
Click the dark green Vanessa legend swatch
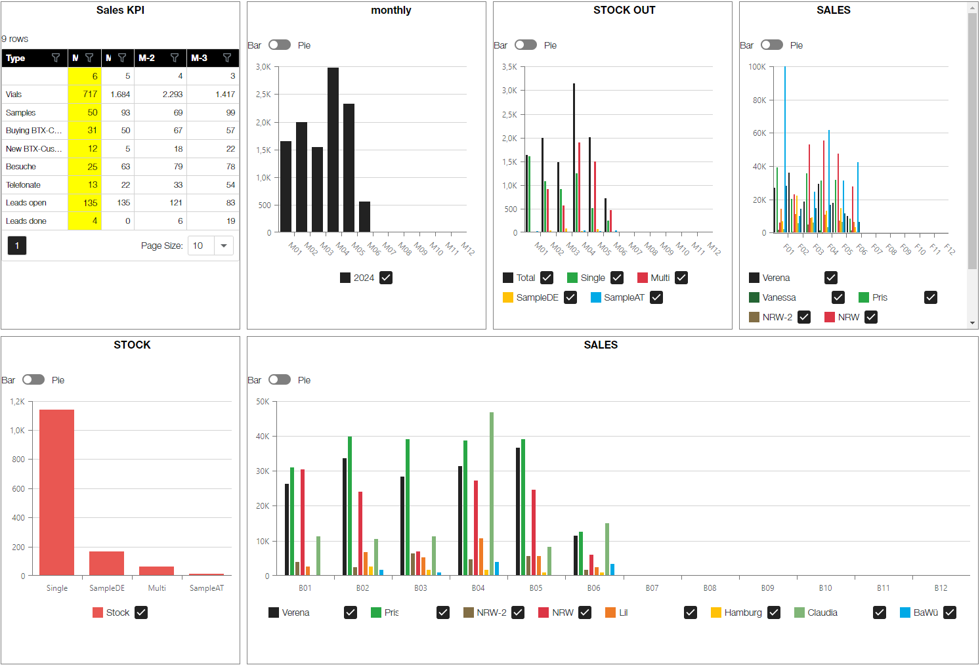(x=754, y=297)
